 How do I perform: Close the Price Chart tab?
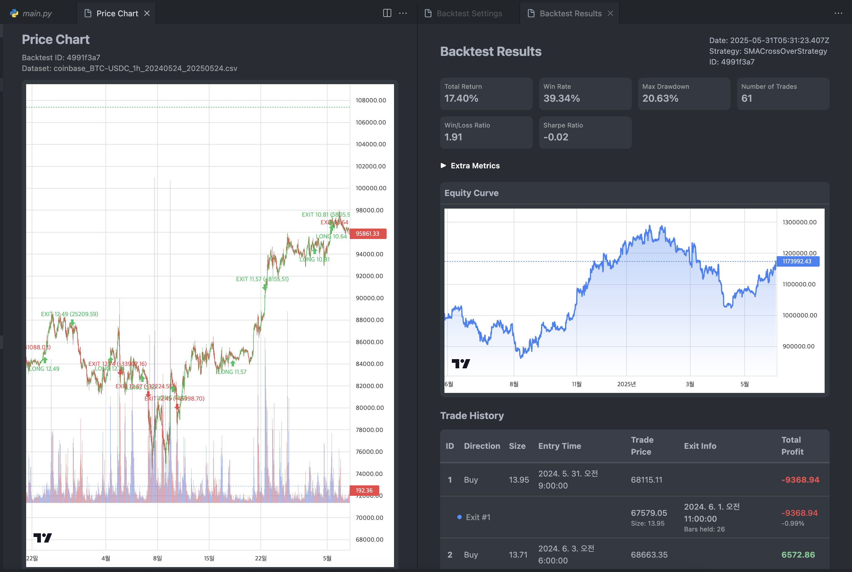coord(147,13)
